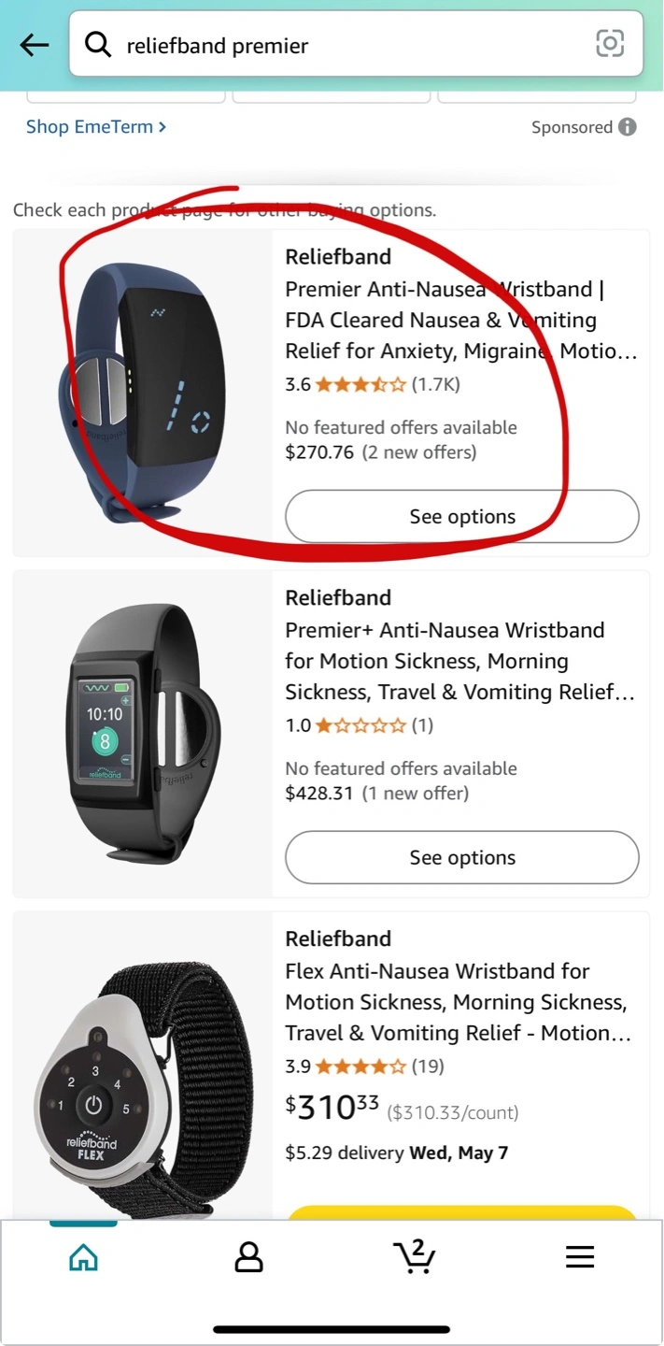Open the shopping cart icon

[415, 1255]
